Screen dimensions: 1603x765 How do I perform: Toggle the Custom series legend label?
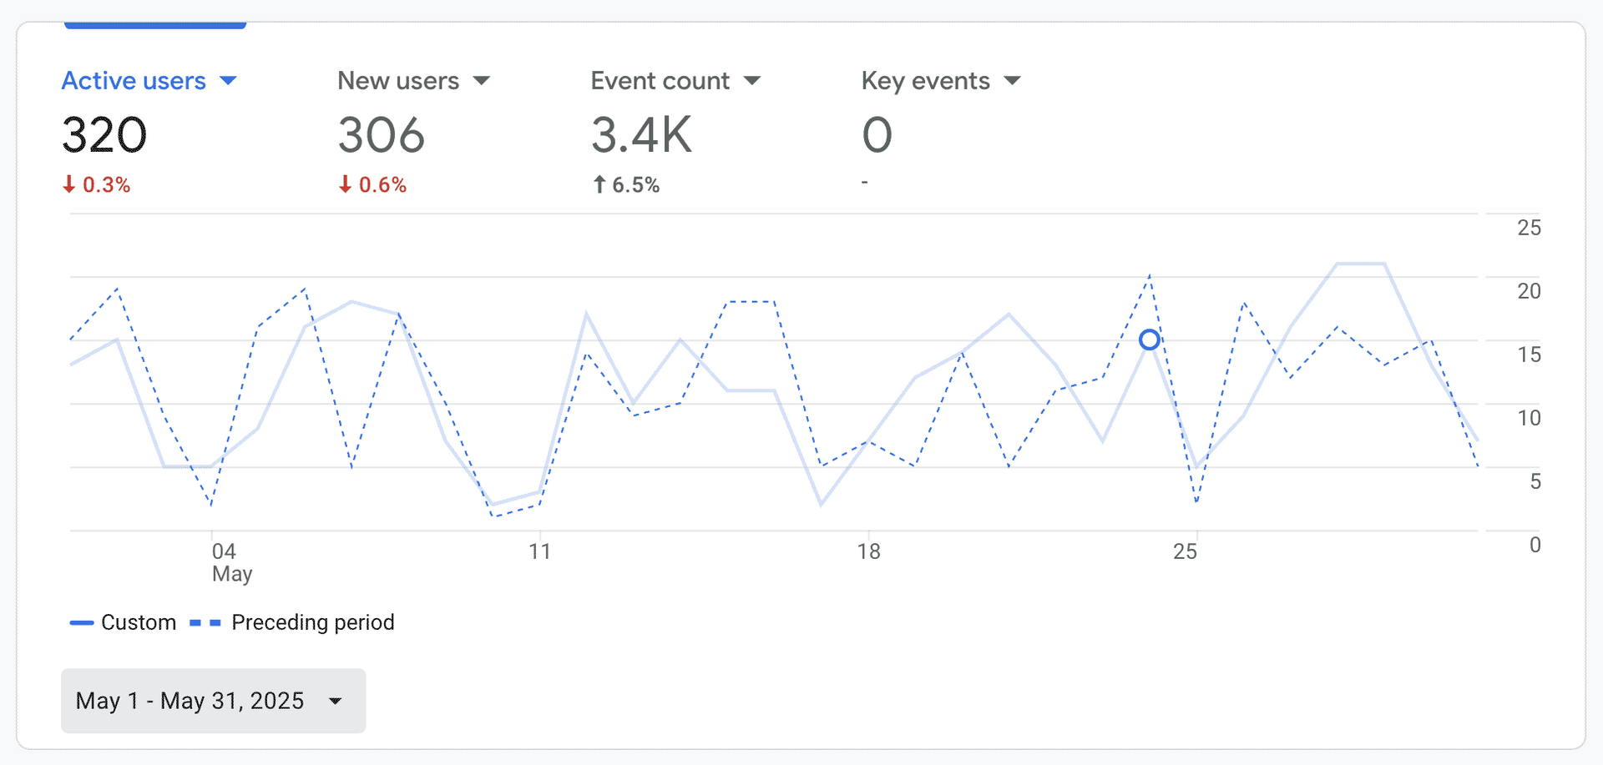click(x=139, y=623)
